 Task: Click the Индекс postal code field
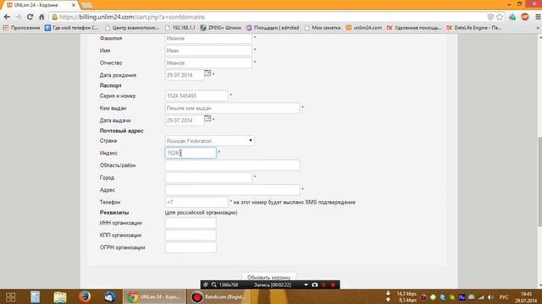[191, 153]
